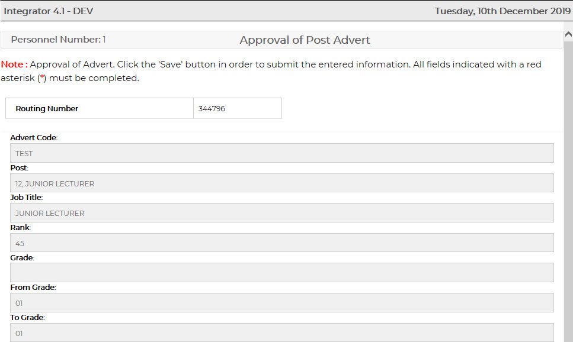Select the From Grade field
Screen dimensions: 573x342
pos(282,303)
